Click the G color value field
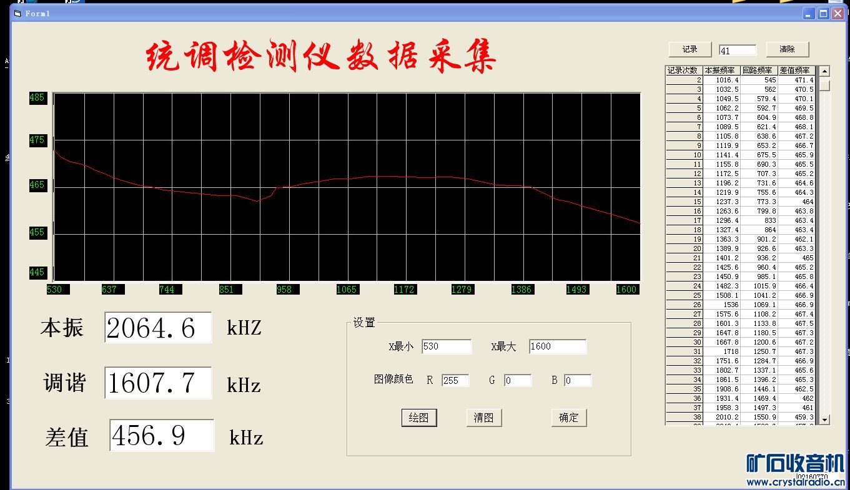The width and height of the screenshot is (850, 490). coord(517,380)
